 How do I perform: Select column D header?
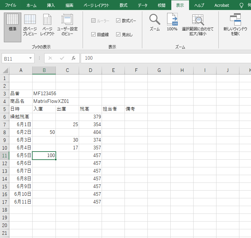(90, 70)
